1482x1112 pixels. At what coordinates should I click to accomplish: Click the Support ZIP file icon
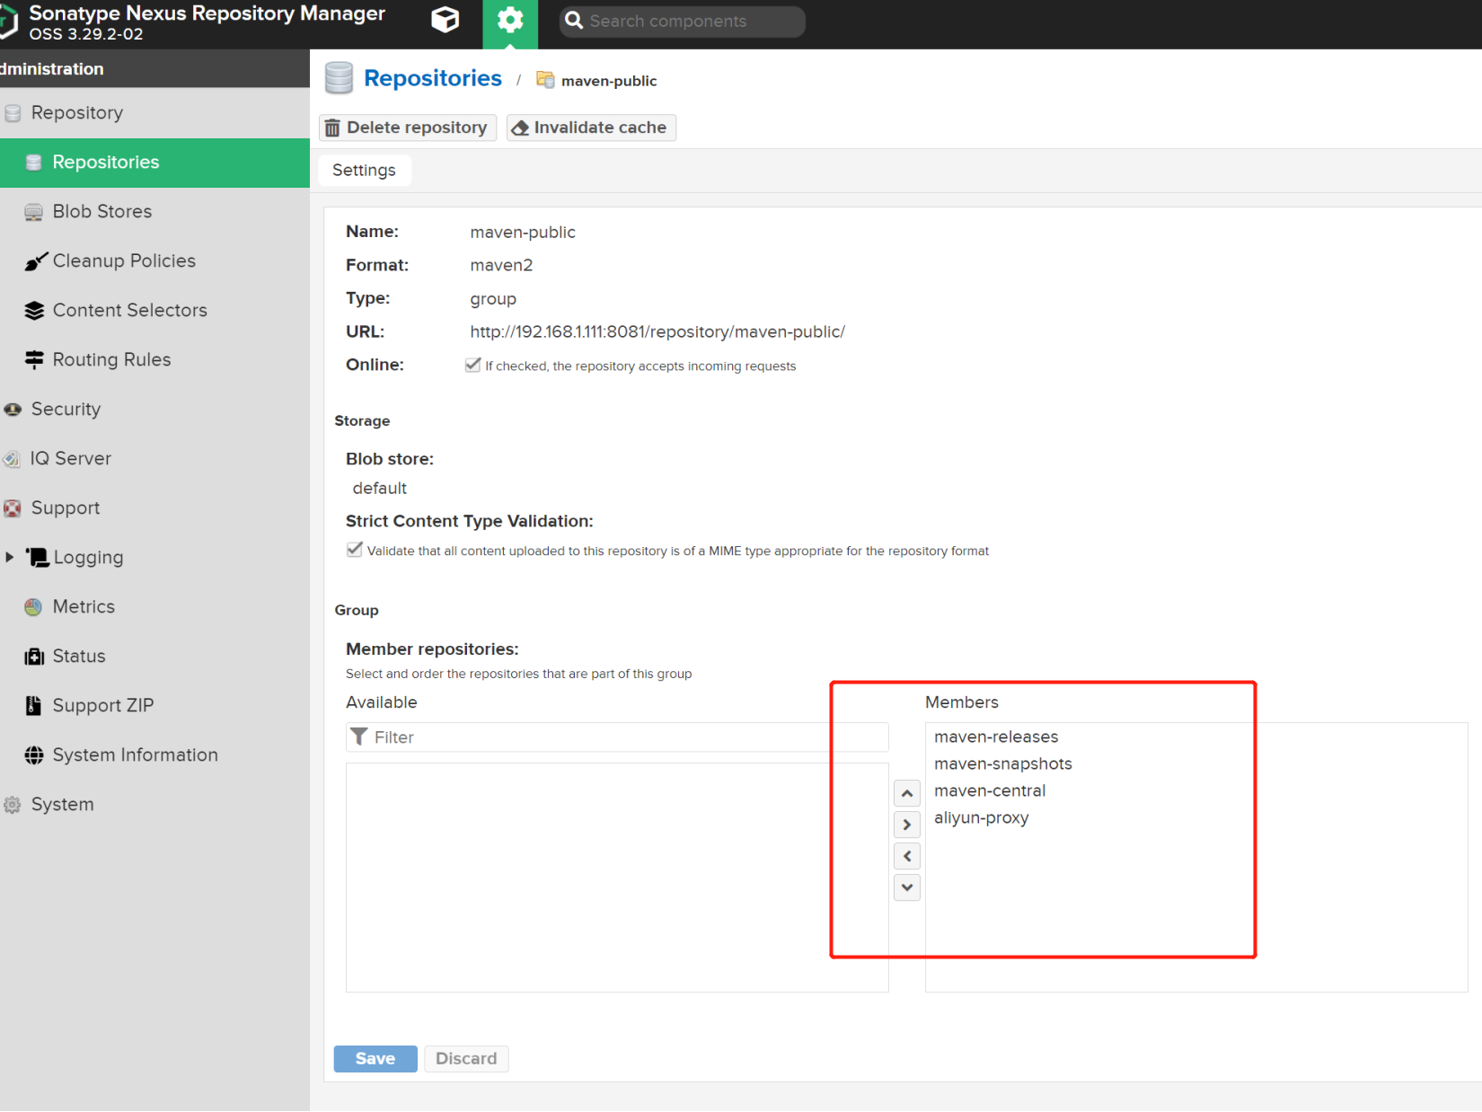click(x=33, y=706)
